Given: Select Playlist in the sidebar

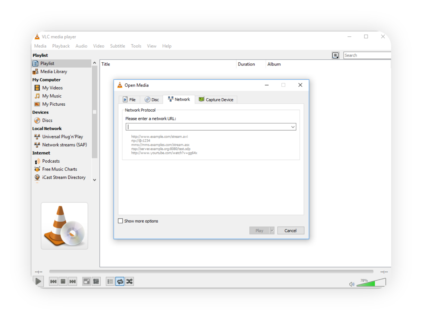Looking at the screenshot, I should point(61,63).
